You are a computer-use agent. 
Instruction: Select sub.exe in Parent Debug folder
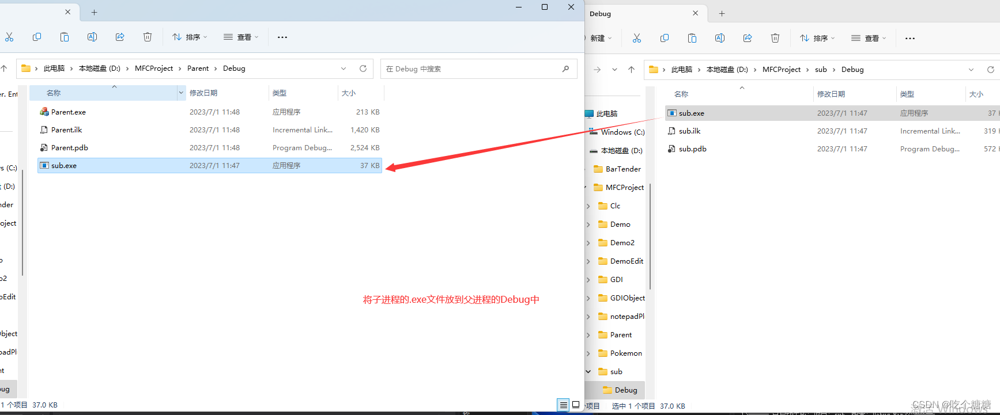click(210, 166)
